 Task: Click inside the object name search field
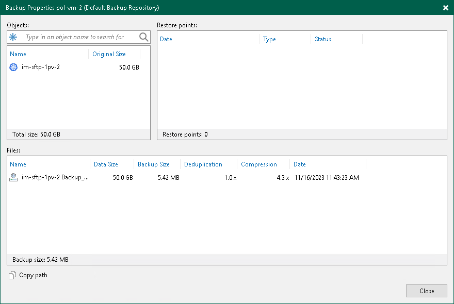coord(77,37)
